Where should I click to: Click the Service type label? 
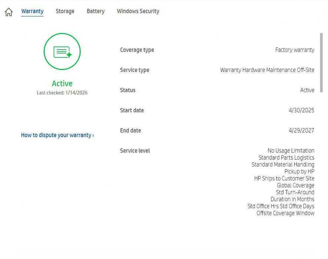coord(135,70)
